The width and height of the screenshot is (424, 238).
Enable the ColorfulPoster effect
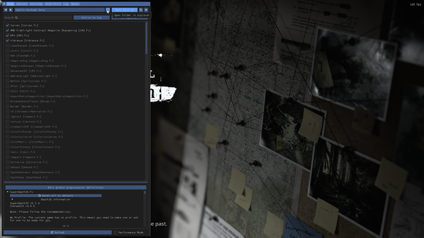(7, 132)
